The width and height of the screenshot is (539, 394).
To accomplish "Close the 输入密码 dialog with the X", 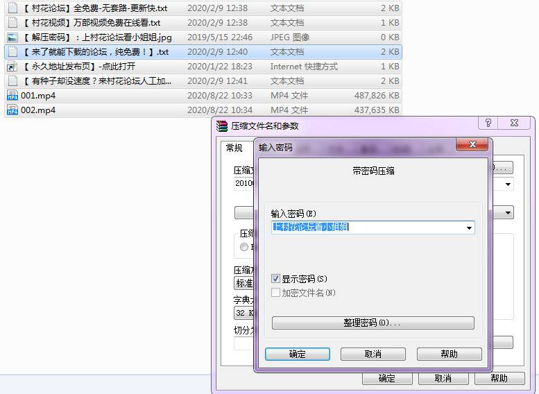I will coord(473,144).
